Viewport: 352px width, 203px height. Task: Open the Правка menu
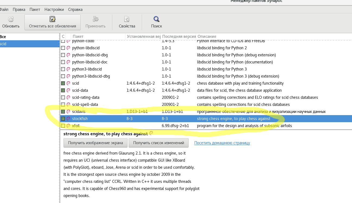[19, 10]
